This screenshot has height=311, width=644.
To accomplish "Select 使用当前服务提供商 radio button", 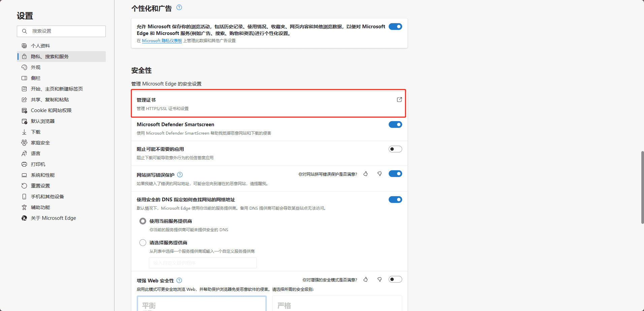I will point(143,221).
